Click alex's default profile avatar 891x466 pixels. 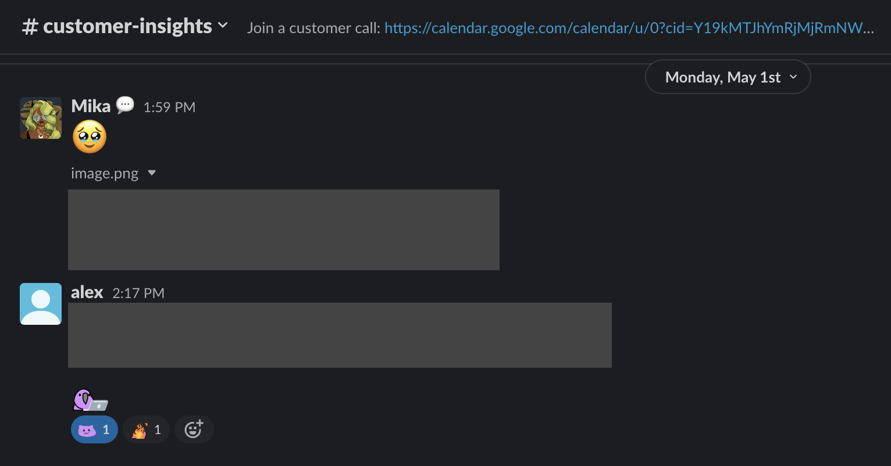[41, 304]
